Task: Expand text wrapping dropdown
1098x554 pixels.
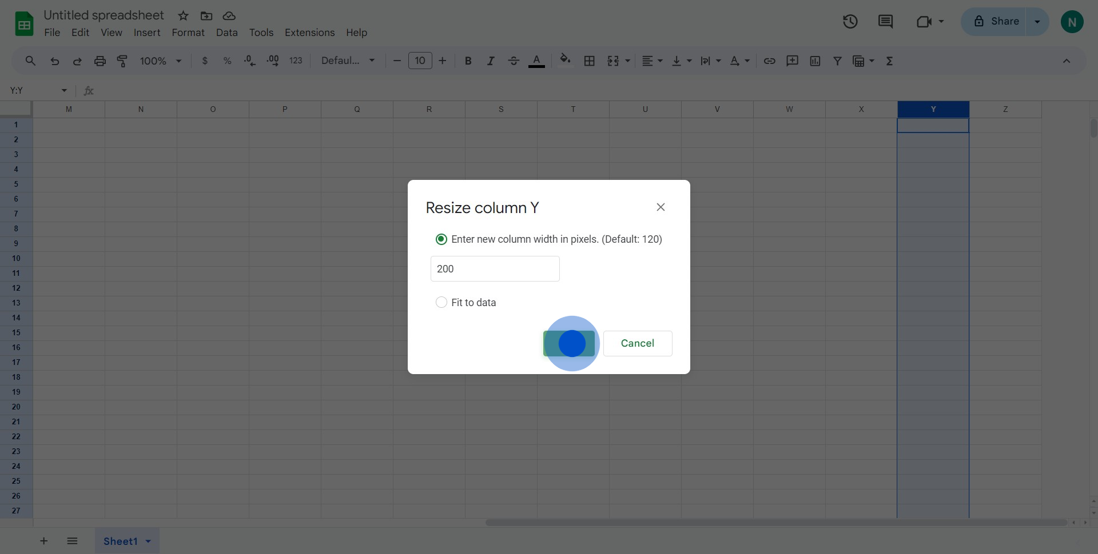Action: tap(718, 61)
